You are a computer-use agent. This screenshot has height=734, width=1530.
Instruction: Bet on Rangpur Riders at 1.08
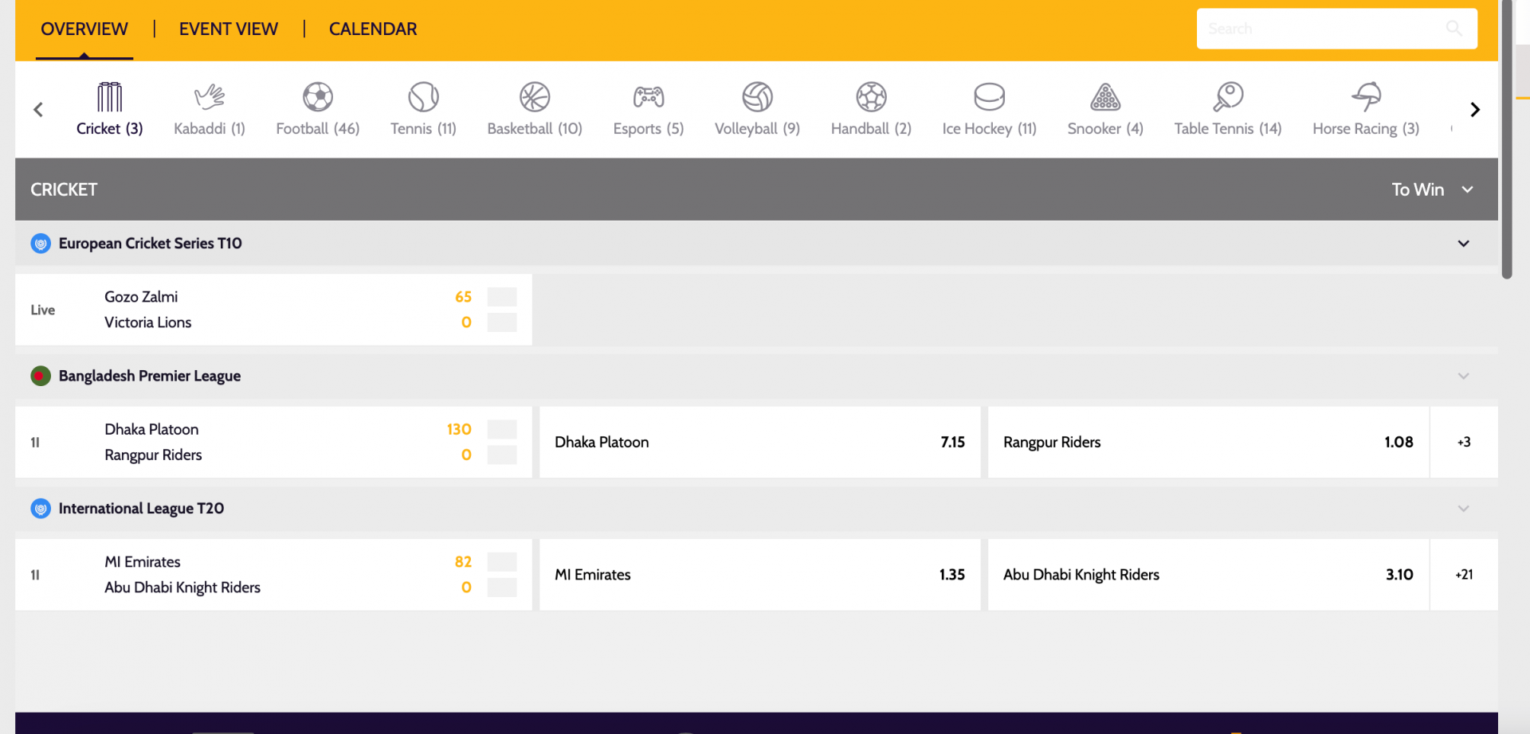pyautogui.click(x=1207, y=443)
